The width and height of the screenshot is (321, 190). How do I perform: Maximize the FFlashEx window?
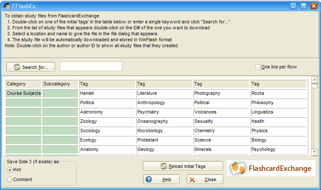[304, 6]
